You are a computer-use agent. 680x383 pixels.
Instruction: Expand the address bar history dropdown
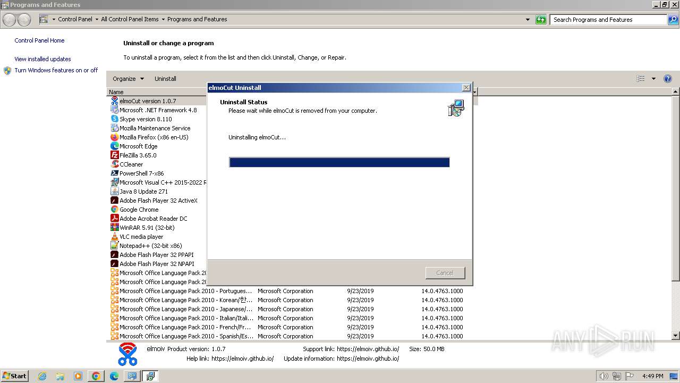point(528,20)
